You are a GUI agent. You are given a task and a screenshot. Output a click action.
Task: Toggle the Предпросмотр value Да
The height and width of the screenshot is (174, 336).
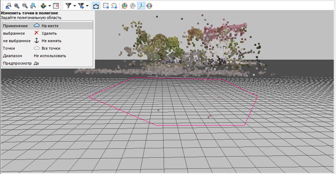36,63
